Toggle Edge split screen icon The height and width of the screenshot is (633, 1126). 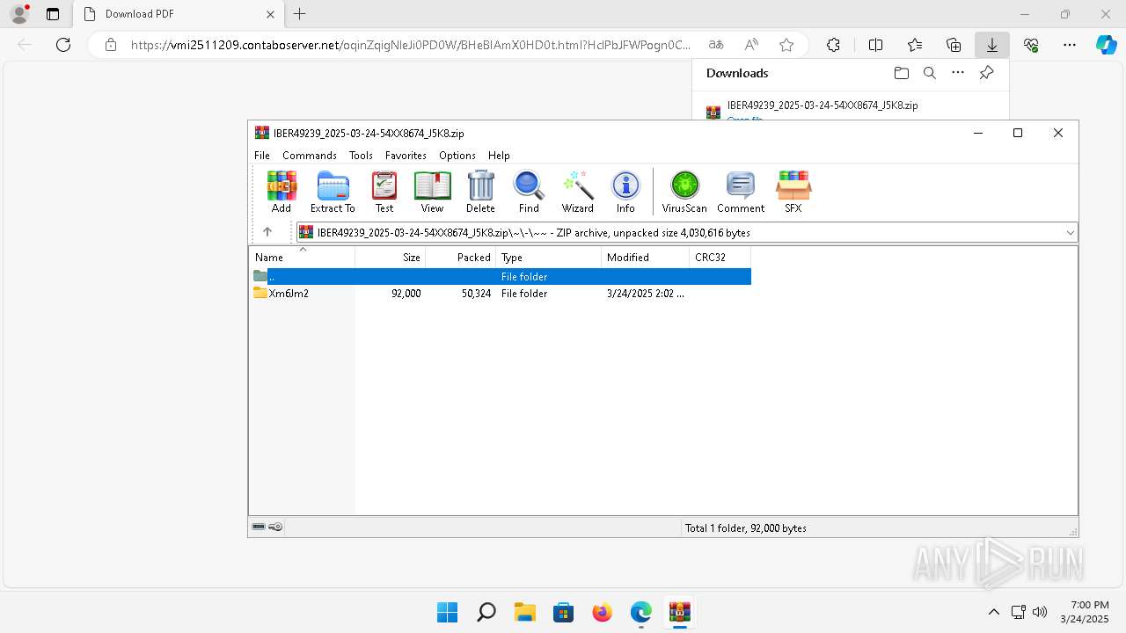click(x=875, y=45)
